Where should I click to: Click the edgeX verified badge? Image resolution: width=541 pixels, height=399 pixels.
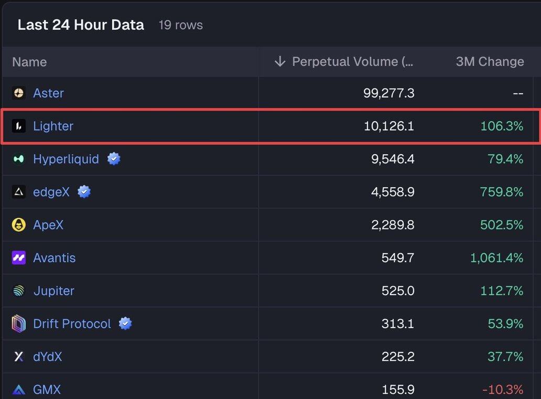(x=84, y=192)
